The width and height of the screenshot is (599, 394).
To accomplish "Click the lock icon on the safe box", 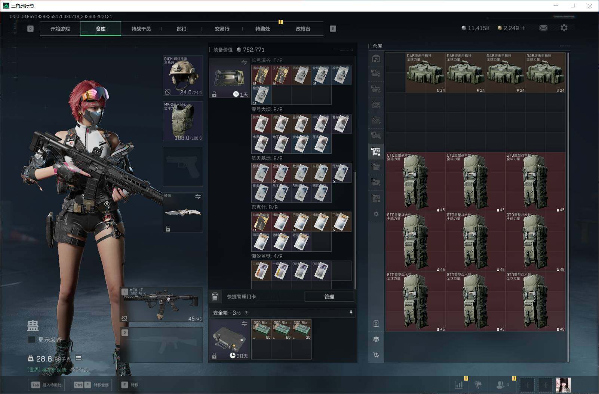I will [214, 356].
